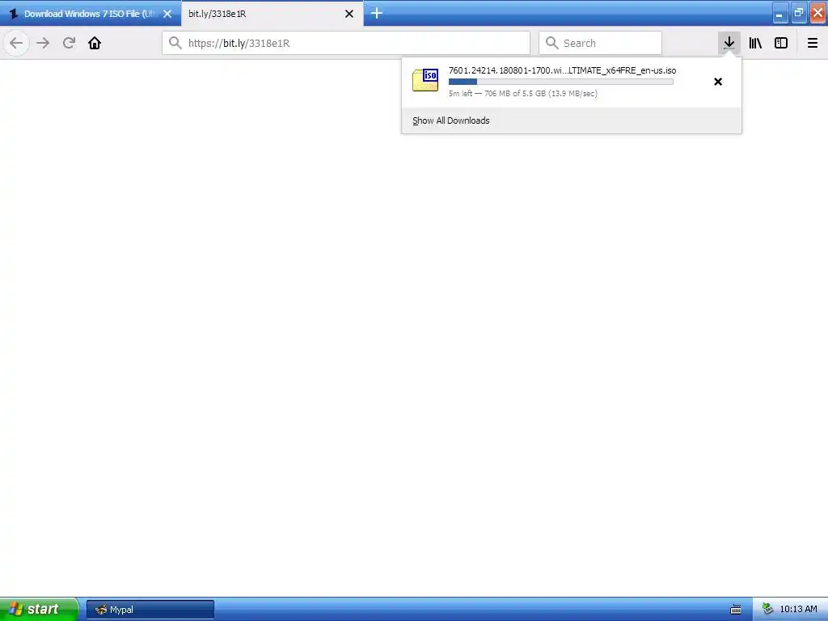Close the bit.ly/3318e1R tab

click(x=349, y=14)
